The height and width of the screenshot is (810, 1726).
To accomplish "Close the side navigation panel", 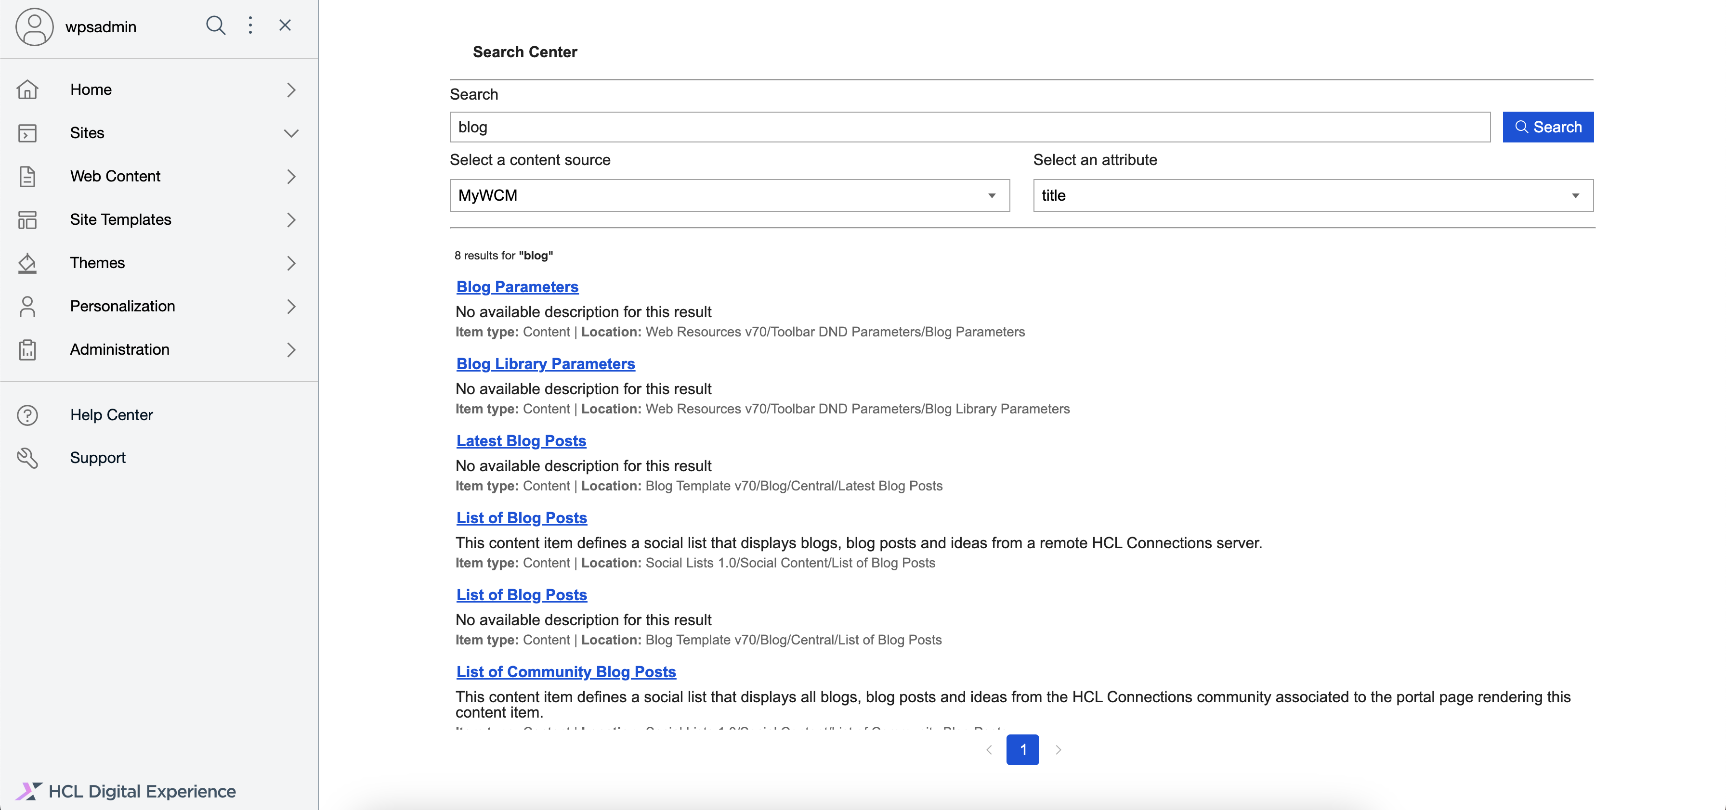I will point(285,26).
